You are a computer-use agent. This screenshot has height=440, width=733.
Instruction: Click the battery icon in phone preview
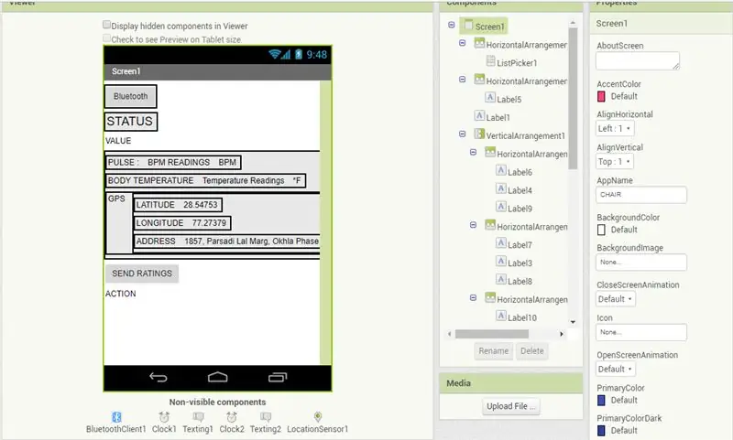click(x=299, y=54)
